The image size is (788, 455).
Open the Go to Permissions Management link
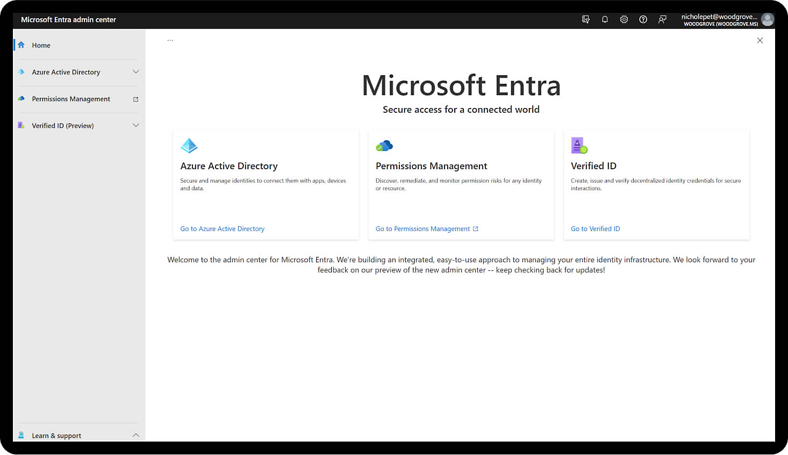click(x=422, y=229)
